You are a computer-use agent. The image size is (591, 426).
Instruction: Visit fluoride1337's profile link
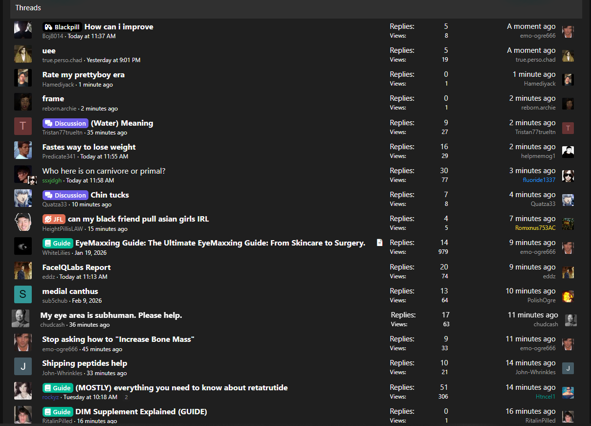click(x=539, y=180)
